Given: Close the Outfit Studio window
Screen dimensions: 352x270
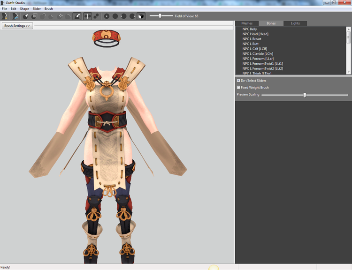Looking at the screenshot, I should click(x=344, y=2).
